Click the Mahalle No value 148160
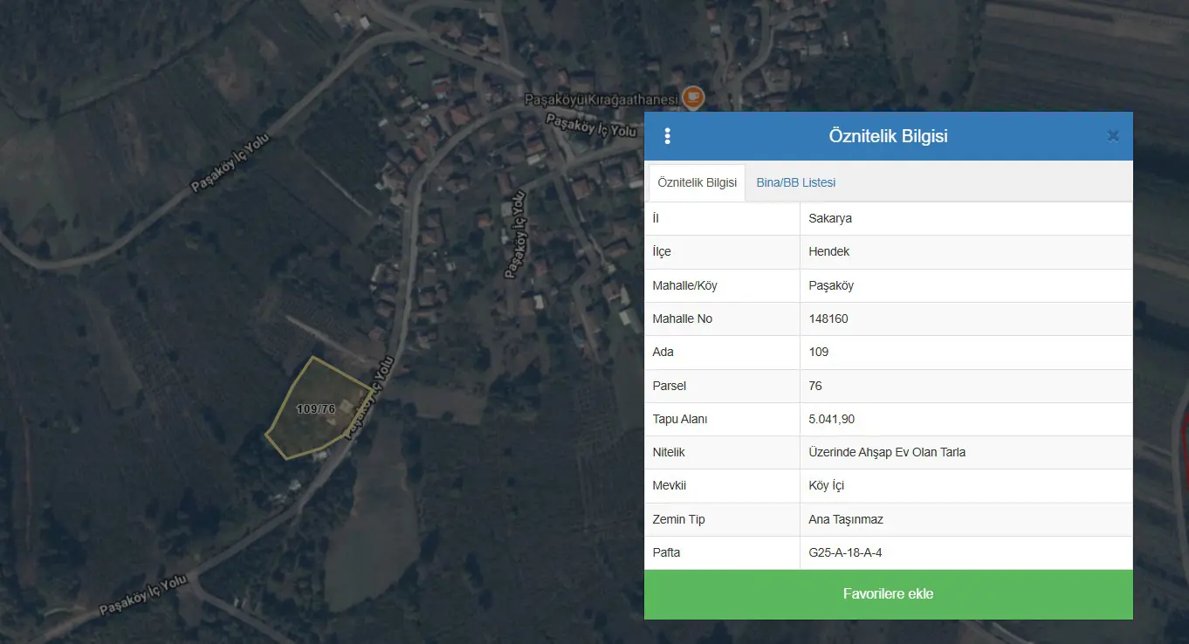Image resolution: width=1189 pixels, height=644 pixels. point(828,319)
